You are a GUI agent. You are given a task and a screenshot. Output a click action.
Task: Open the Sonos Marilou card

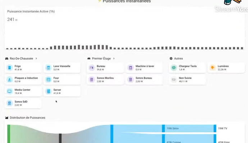[x=105, y=80]
